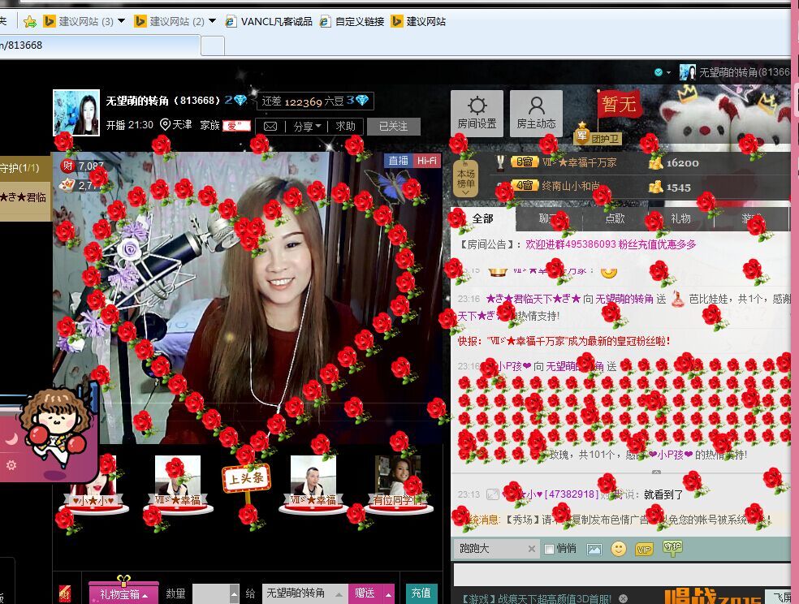The height and width of the screenshot is (604, 799).
Task: Click the green 守护 guard icon
Action: [672, 548]
